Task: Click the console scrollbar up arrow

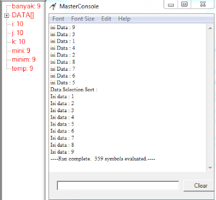Action: pyautogui.click(x=210, y=28)
